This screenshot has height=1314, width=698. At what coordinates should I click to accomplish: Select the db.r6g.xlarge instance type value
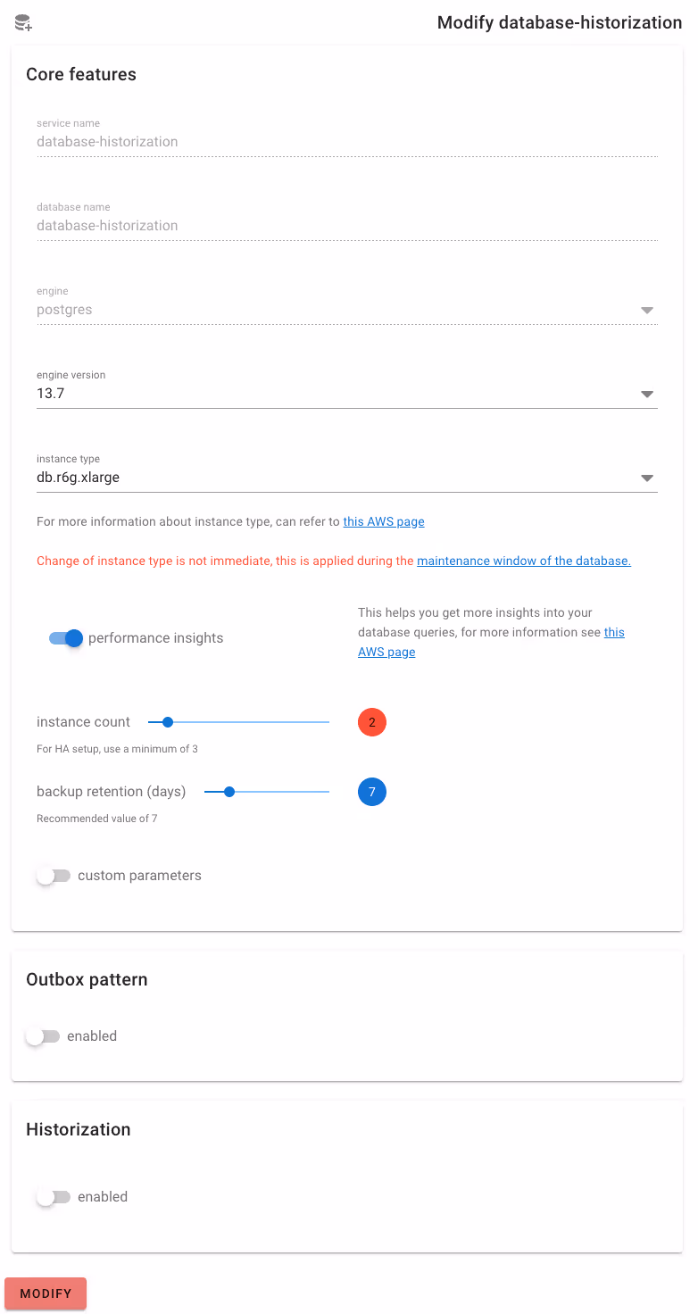(78, 478)
